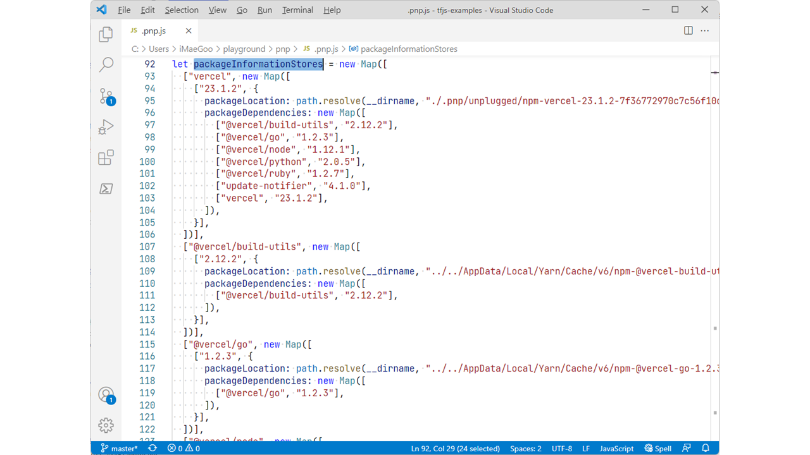Change UTF-8 file encoding selector
The height and width of the screenshot is (455, 810).
pyautogui.click(x=562, y=448)
